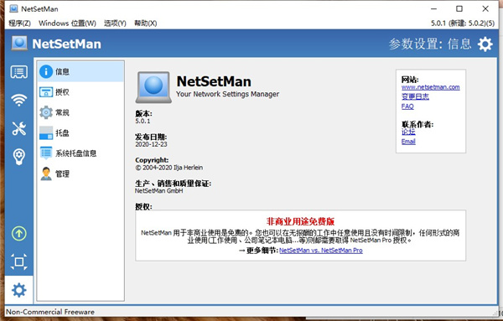
Task: Select the 授权 license category
Action: pos(80,92)
